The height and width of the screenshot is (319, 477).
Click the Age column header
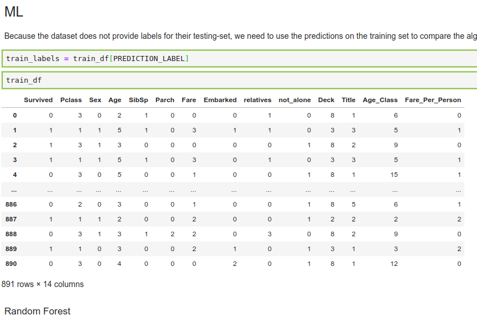click(x=115, y=100)
